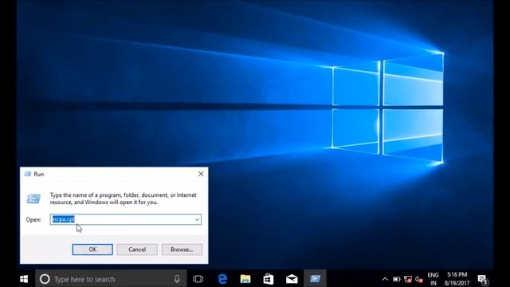Open the Browse... file picker

[x=182, y=250]
